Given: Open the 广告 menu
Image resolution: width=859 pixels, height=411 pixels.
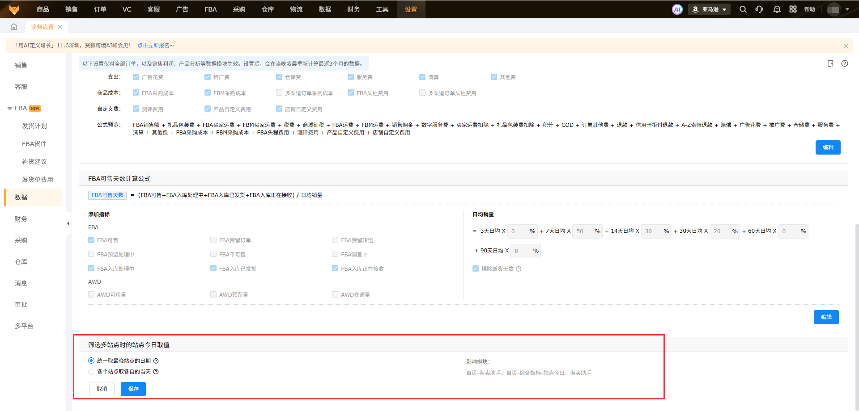Looking at the screenshot, I should [x=182, y=9].
